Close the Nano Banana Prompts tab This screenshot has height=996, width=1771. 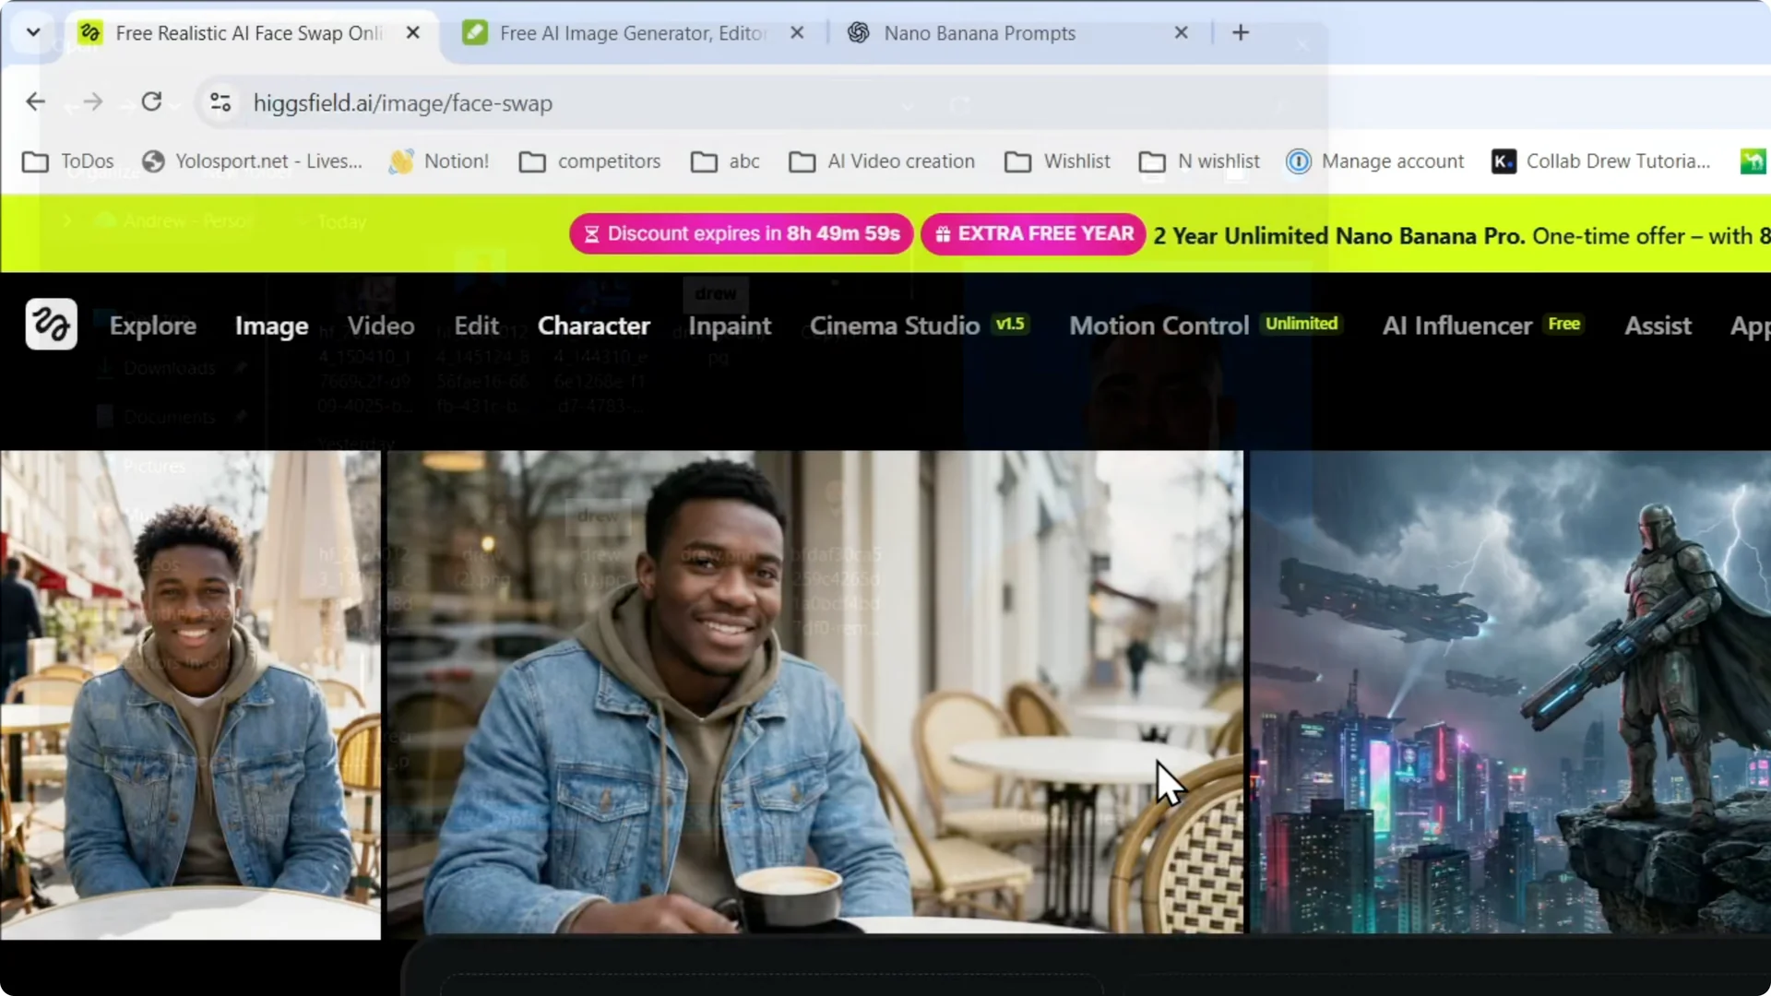[1181, 33]
